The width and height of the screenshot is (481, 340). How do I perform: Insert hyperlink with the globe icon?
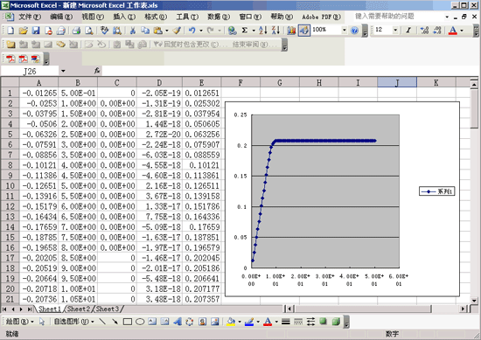coord(233,31)
